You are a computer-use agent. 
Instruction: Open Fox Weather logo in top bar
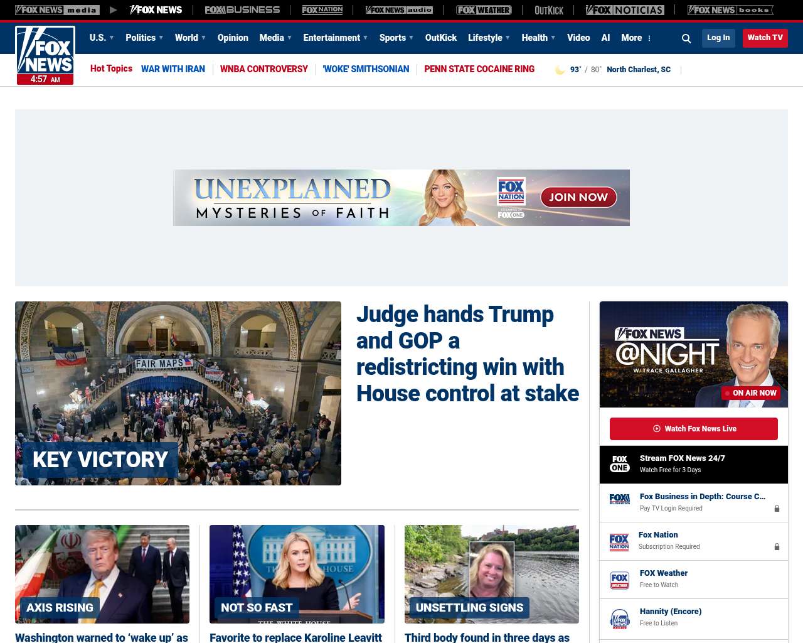(x=484, y=10)
